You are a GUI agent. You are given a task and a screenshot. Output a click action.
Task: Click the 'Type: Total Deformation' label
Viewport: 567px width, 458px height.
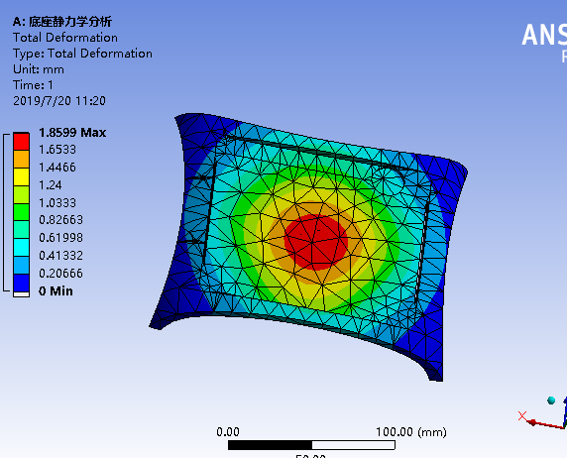coord(82,54)
